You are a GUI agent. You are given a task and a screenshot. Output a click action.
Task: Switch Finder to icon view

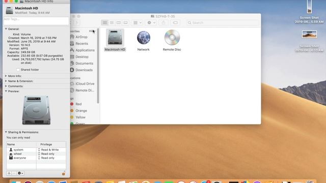(105, 22)
